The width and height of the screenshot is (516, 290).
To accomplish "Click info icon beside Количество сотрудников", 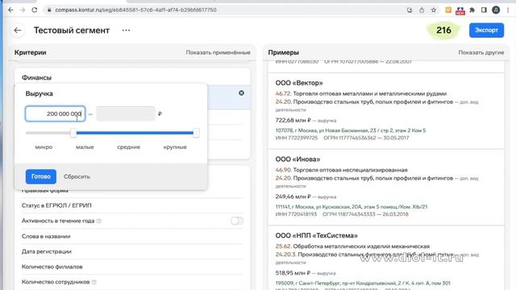I will [x=94, y=282].
